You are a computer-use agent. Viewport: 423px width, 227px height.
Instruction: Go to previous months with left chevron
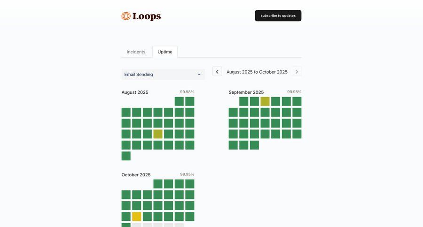pos(217,72)
